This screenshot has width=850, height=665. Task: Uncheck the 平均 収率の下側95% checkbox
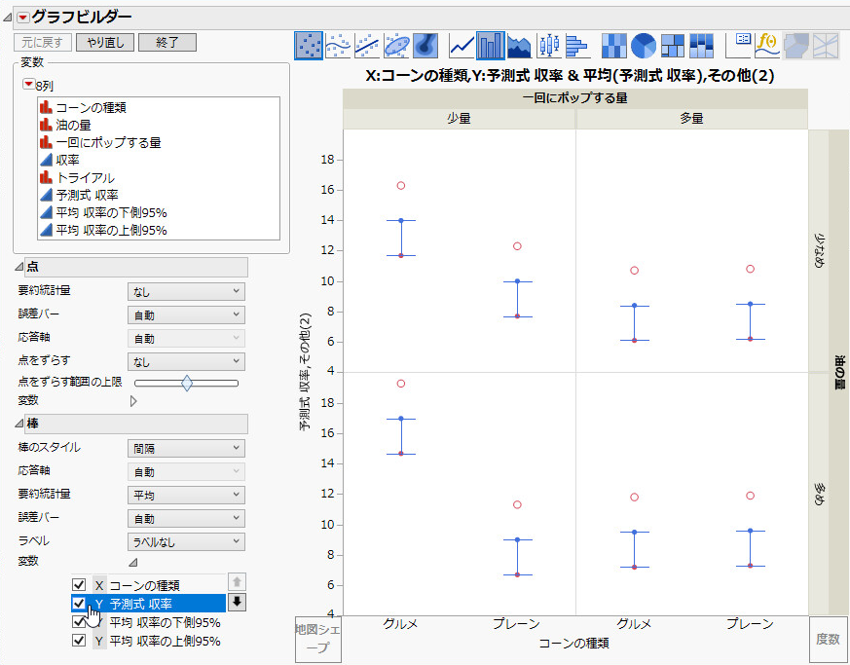[80, 622]
